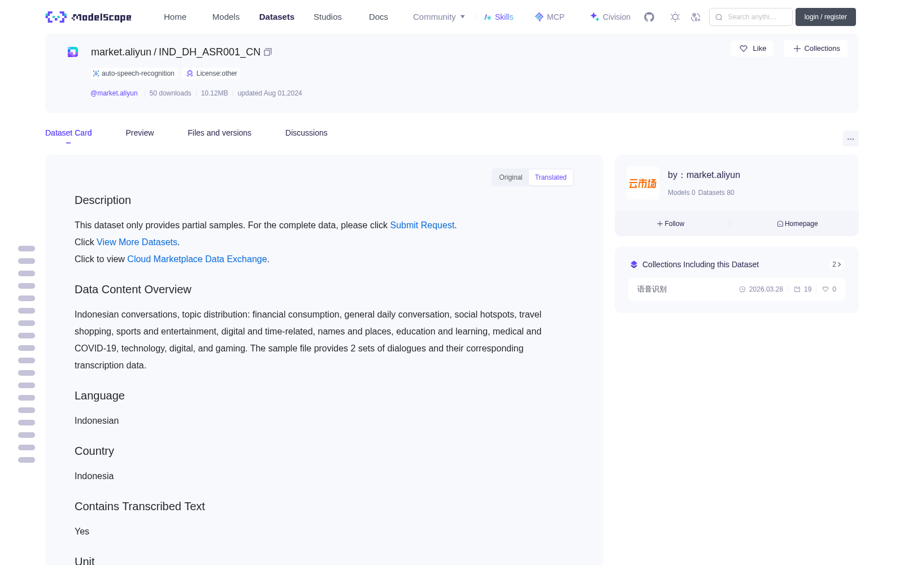This screenshot has height=565, width=904.
Task: Click the dataset avatar icon
Action: (x=73, y=52)
